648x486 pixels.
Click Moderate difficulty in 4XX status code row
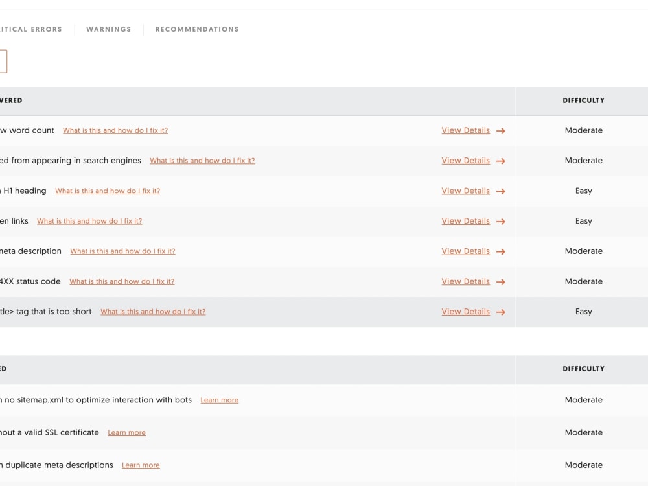584,281
